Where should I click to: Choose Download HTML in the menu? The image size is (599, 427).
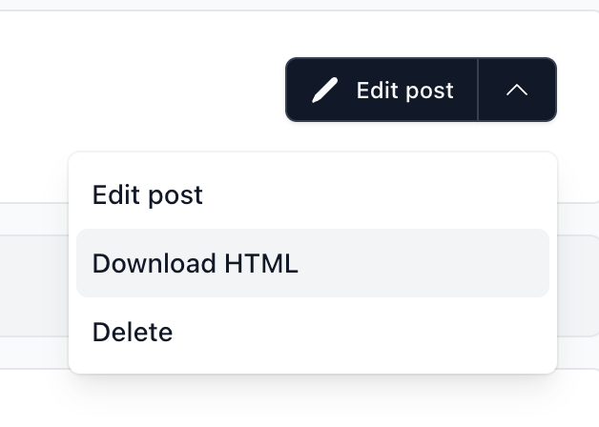196,263
